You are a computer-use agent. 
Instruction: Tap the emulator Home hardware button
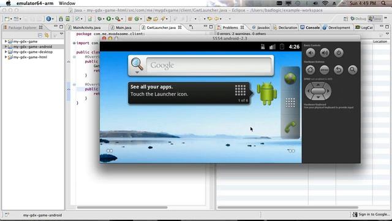(x=311, y=70)
